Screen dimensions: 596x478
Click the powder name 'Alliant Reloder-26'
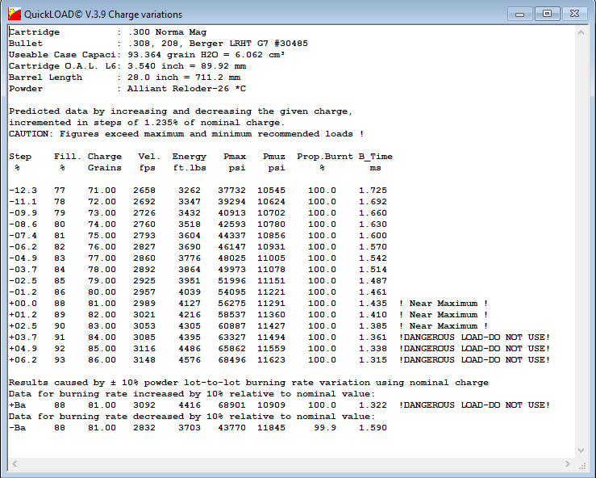click(x=178, y=89)
